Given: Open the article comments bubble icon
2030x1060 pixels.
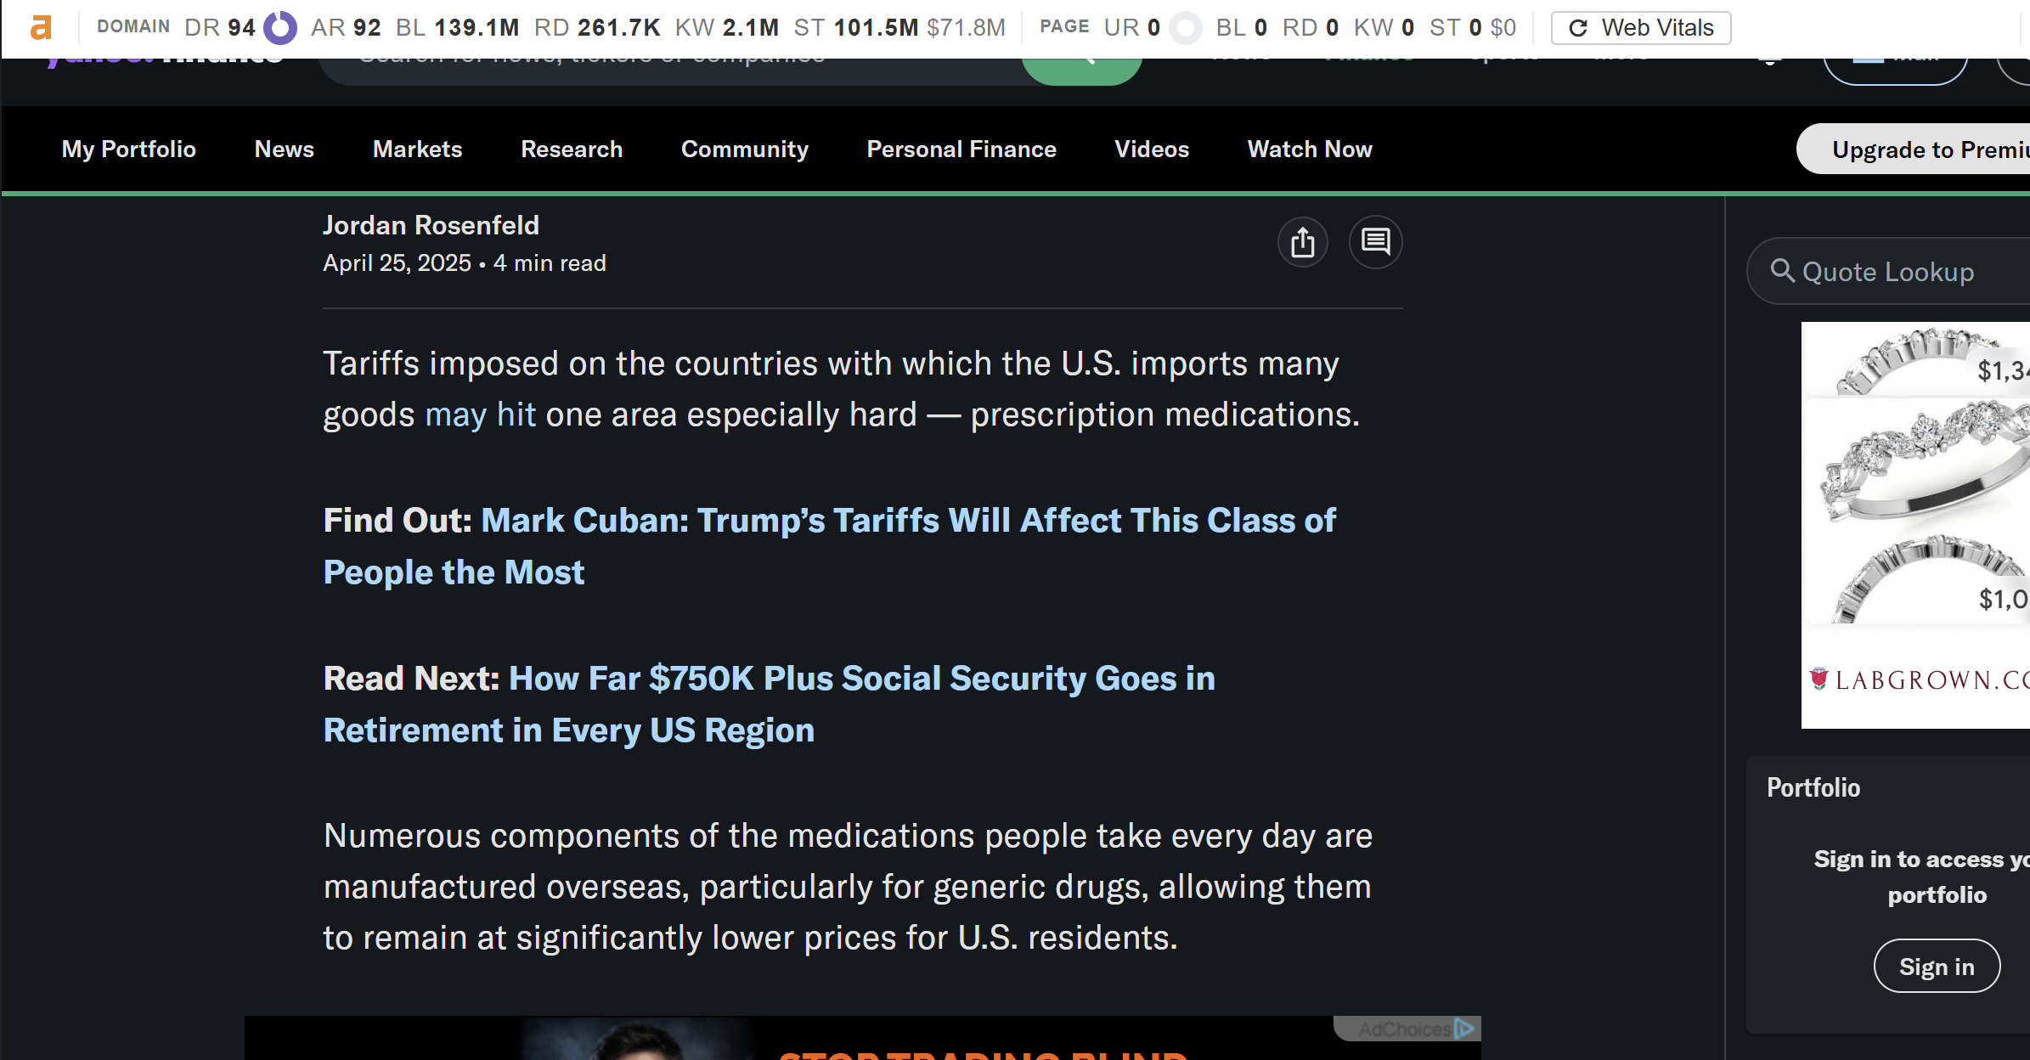Looking at the screenshot, I should click(1375, 242).
